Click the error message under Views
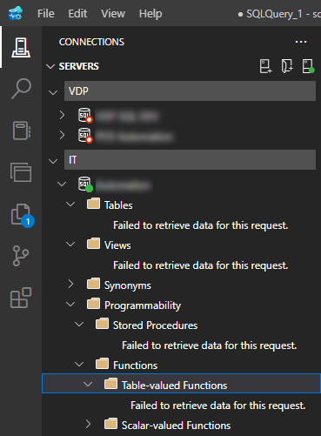Image resolution: width=321 pixels, height=436 pixels. 201,265
